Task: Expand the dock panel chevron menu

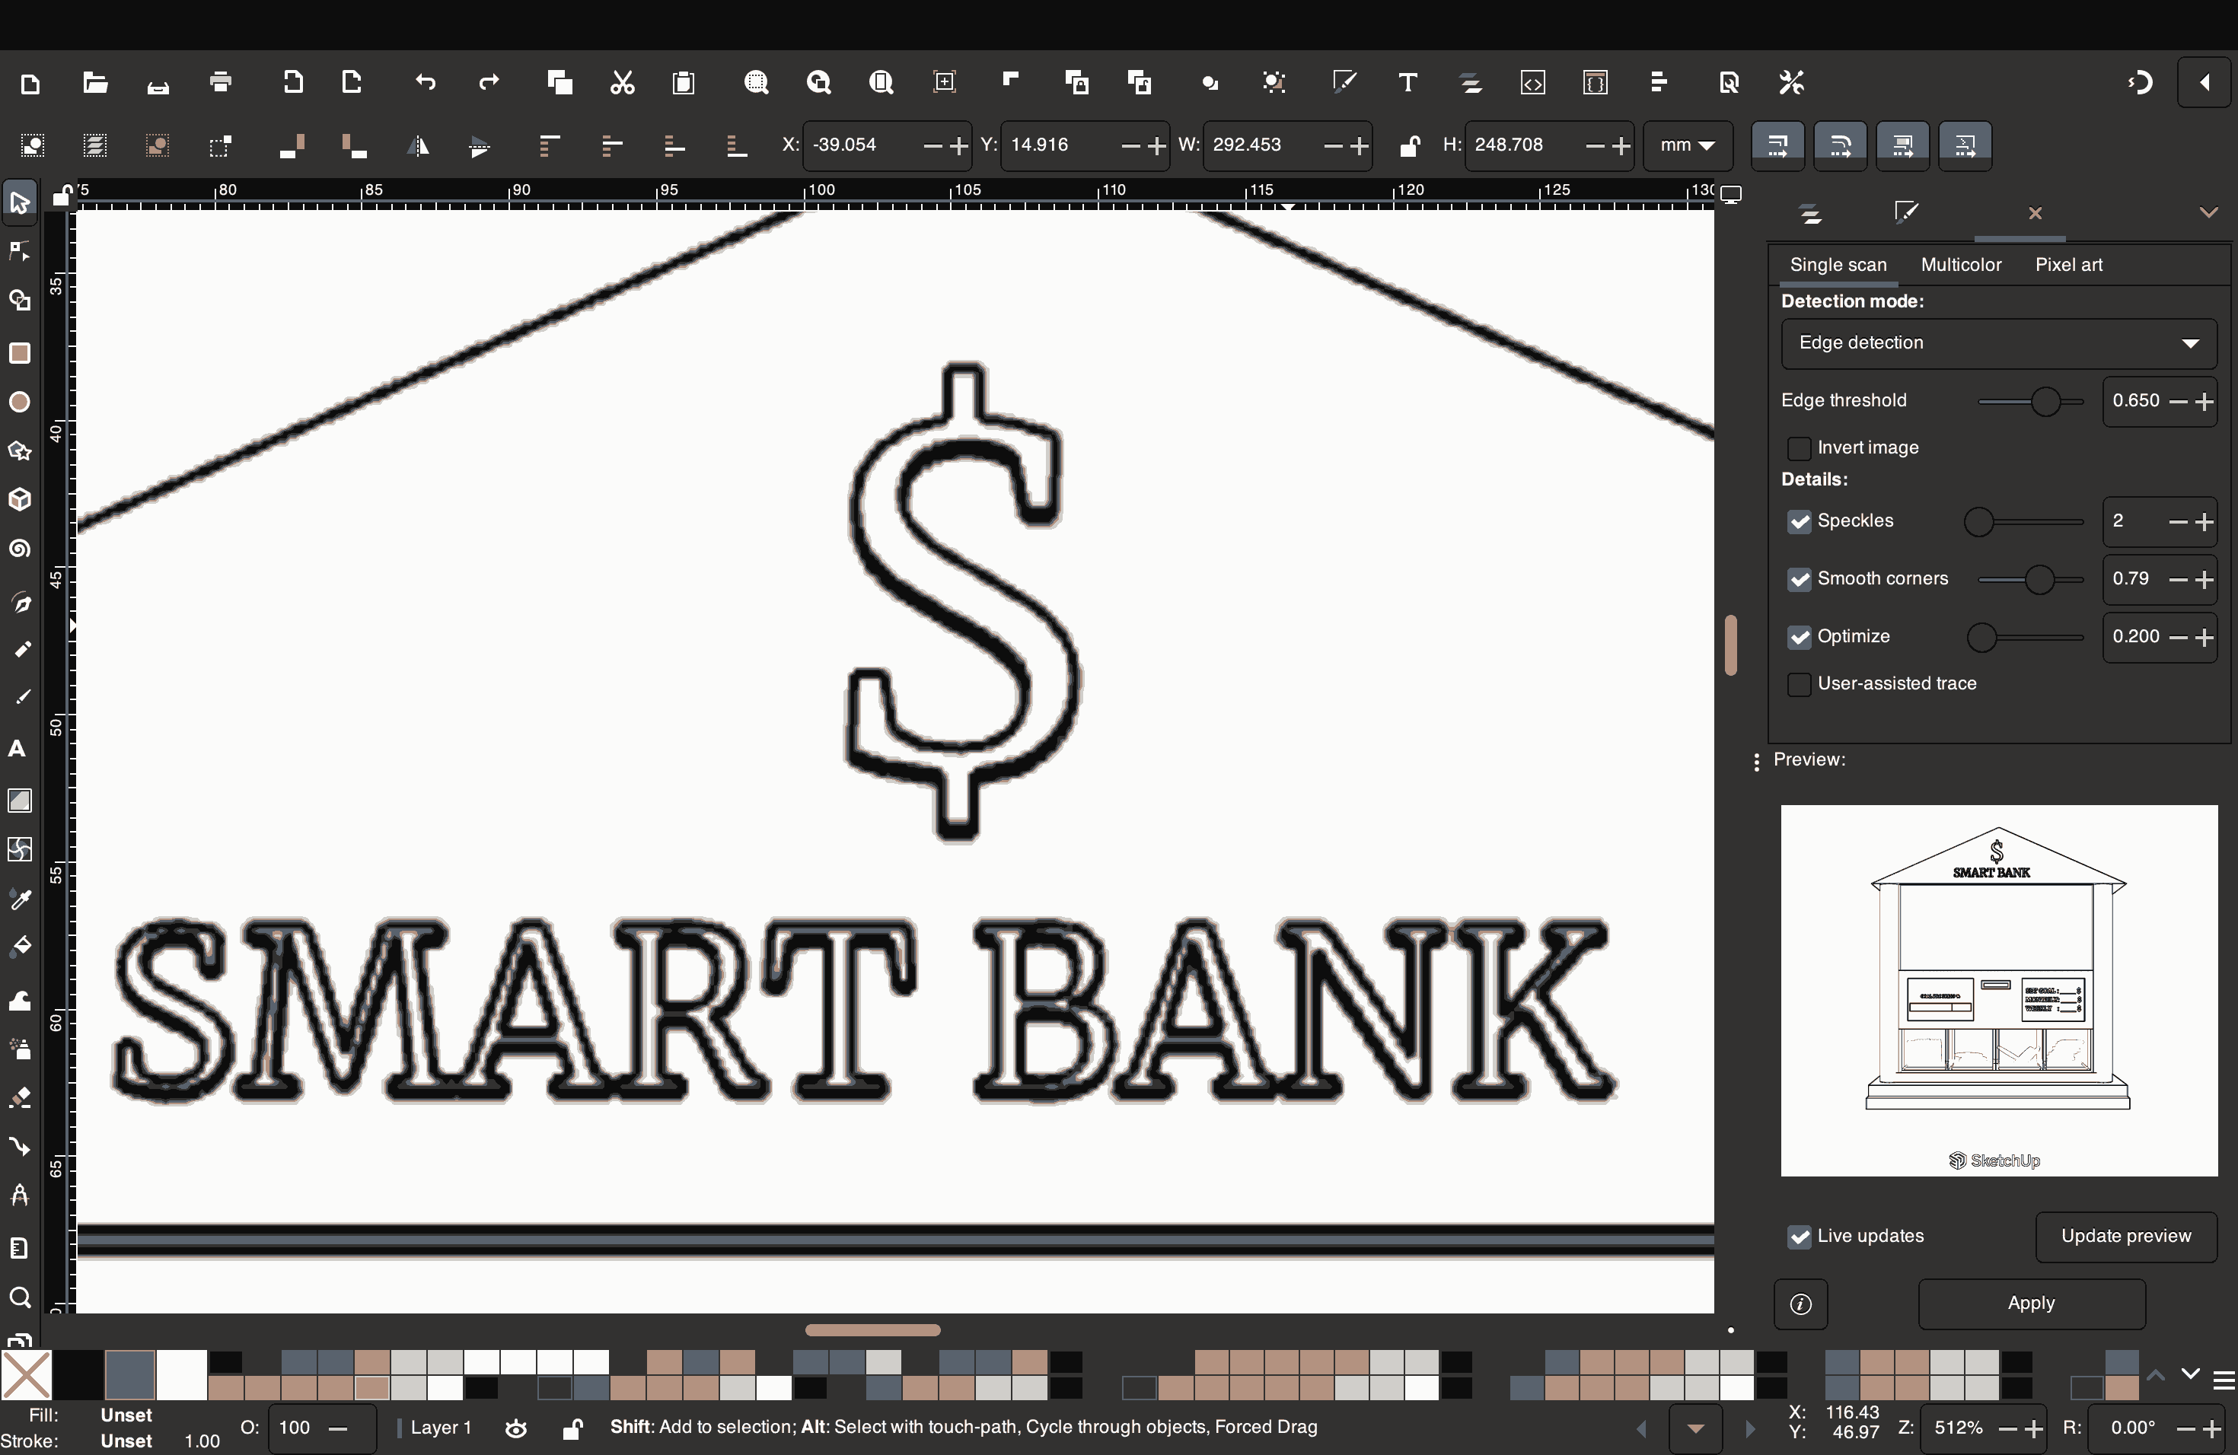Action: [x=2208, y=212]
